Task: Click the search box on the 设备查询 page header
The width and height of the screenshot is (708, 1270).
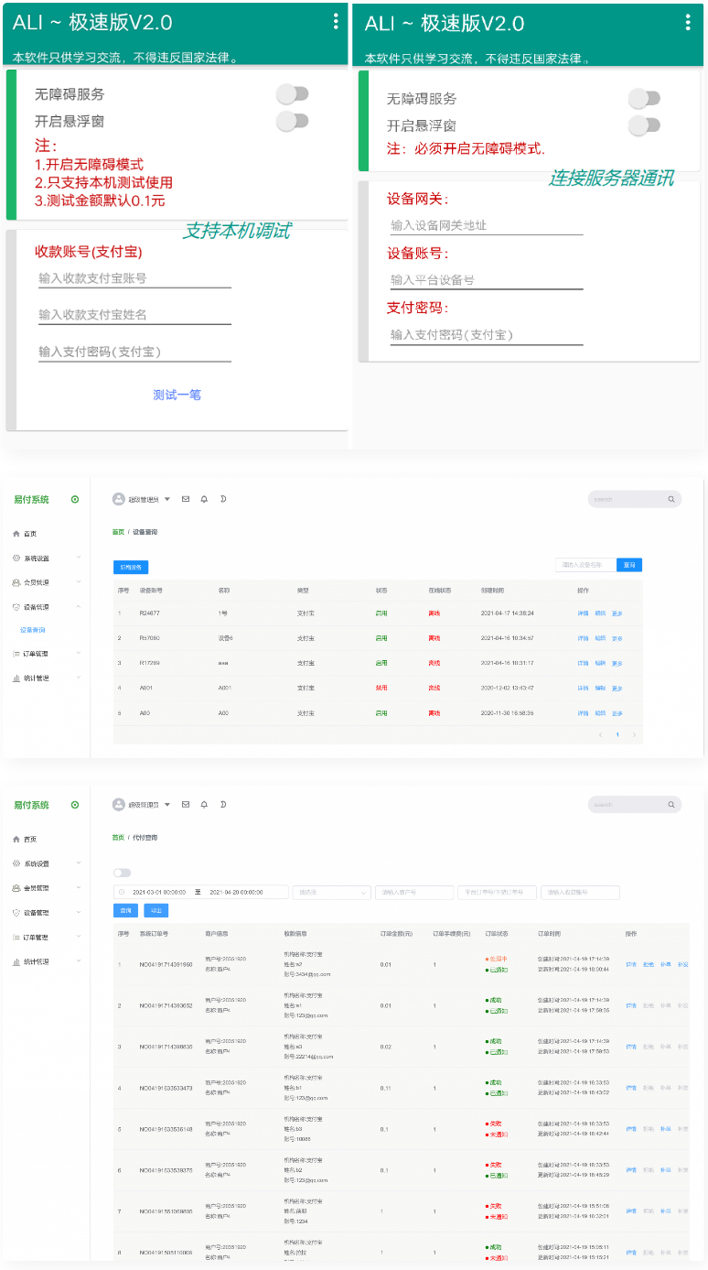Action: [635, 499]
